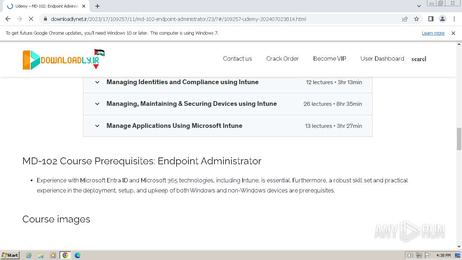The height and width of the screenshot is (260, 462).
Task: Click the '26 lectures • 8hr 35min' text
Action: click(332, 104)
